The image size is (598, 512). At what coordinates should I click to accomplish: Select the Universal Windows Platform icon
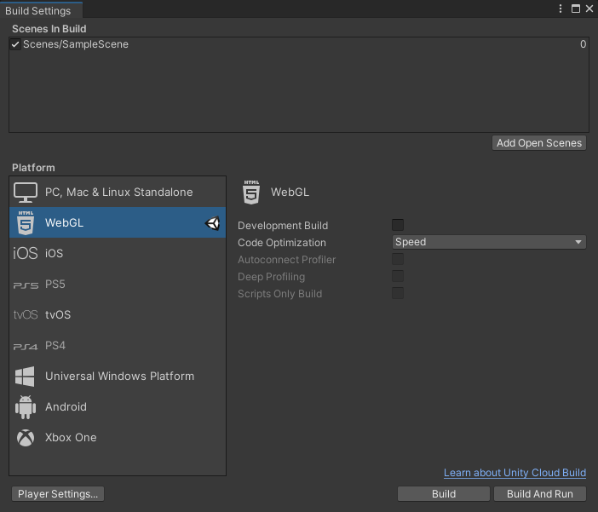tap(26, 377)
